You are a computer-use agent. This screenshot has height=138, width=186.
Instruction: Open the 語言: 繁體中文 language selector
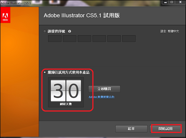pos(170,31)
